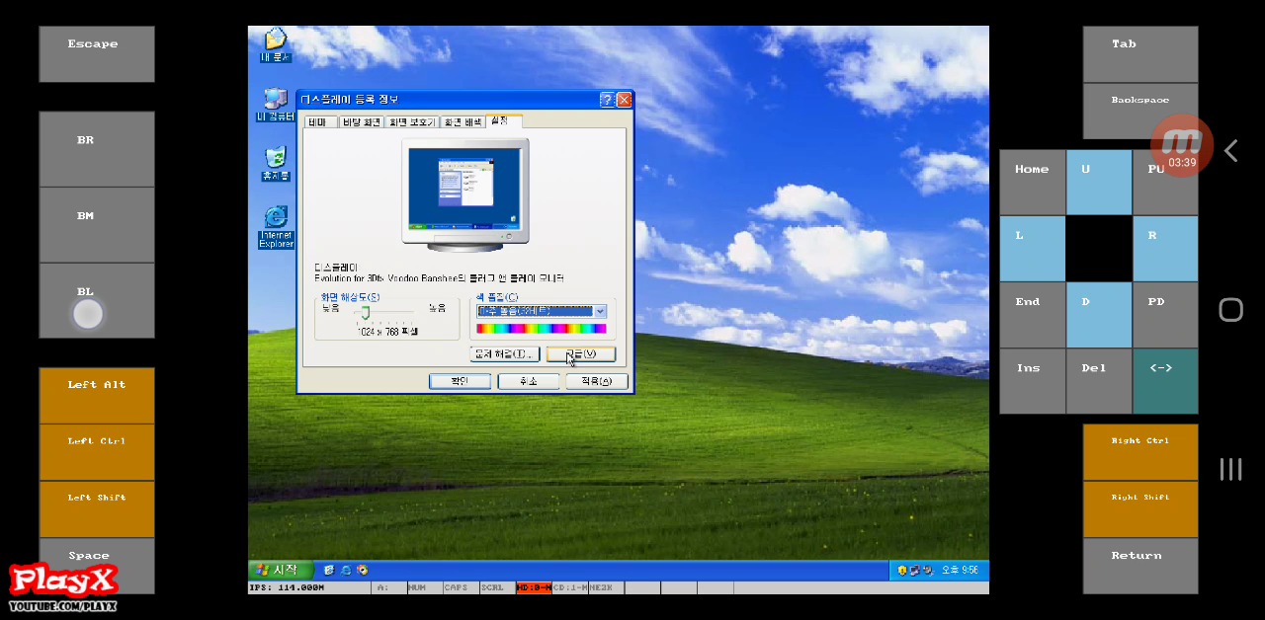
Task: Tap the red recording timer bubble
Action: (x=1182, y=146)
